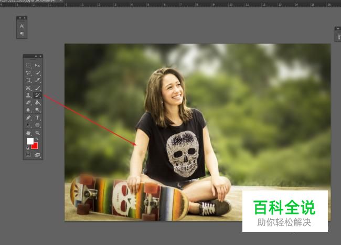Close the Character/Paragraph mini panel
Screen dimensions: 341x245
coord(25,18)
